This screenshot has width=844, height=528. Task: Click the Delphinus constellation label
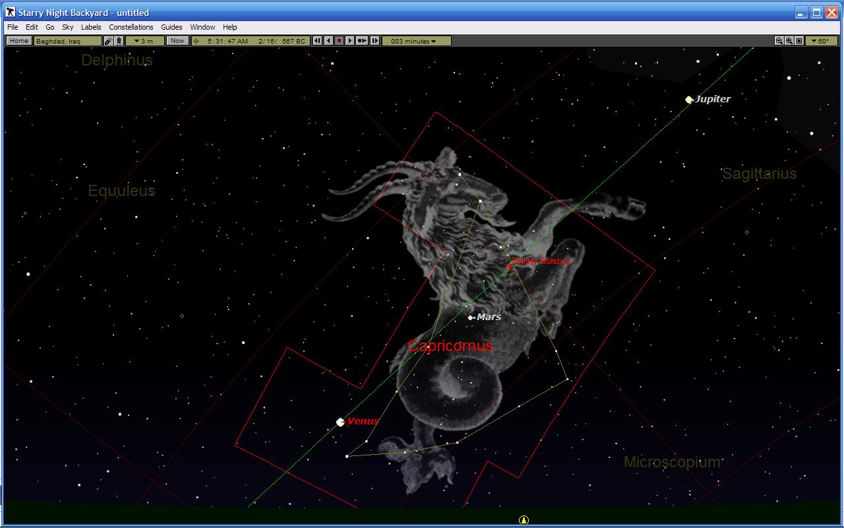[117, 60]
